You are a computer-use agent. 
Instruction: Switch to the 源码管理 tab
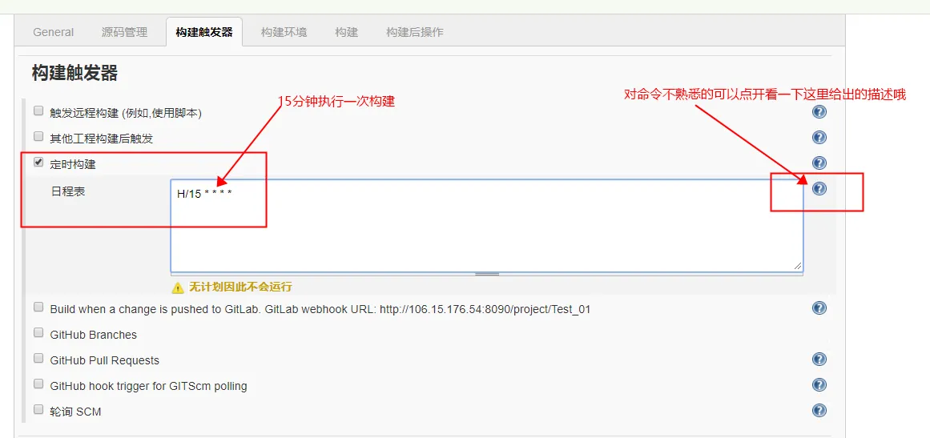(124, 32)
